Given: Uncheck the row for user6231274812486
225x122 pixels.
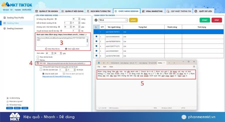Looking at the screenshot, I should (96, 56).
